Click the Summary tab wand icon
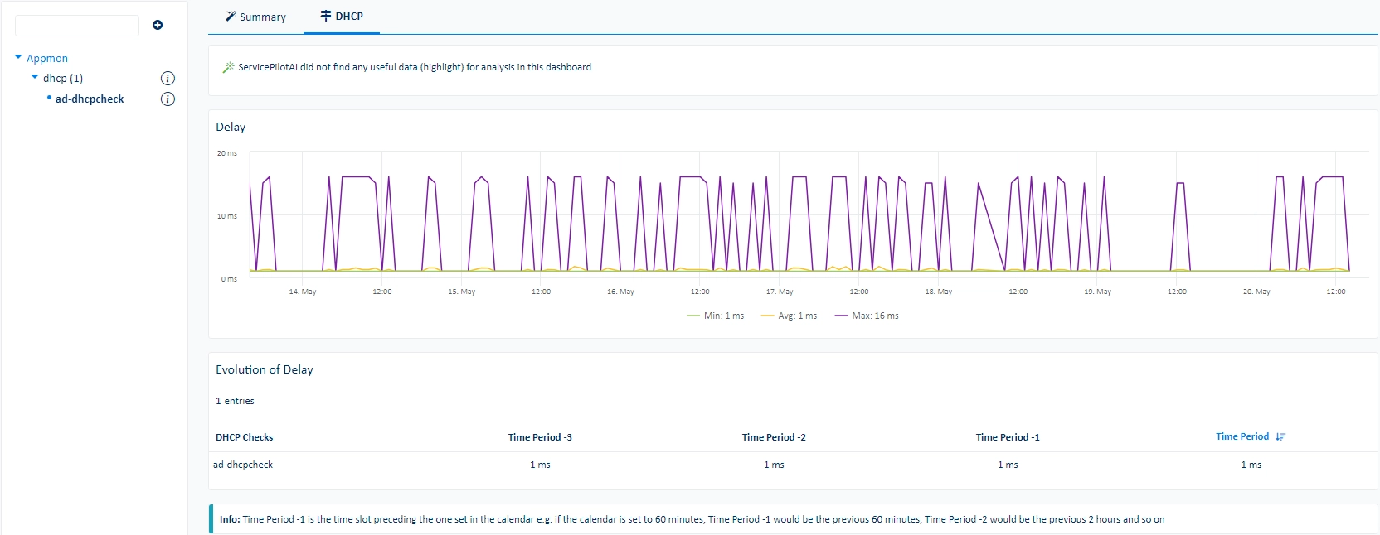Viewport: 1380px width, 535px height. (x=231, y=16)
